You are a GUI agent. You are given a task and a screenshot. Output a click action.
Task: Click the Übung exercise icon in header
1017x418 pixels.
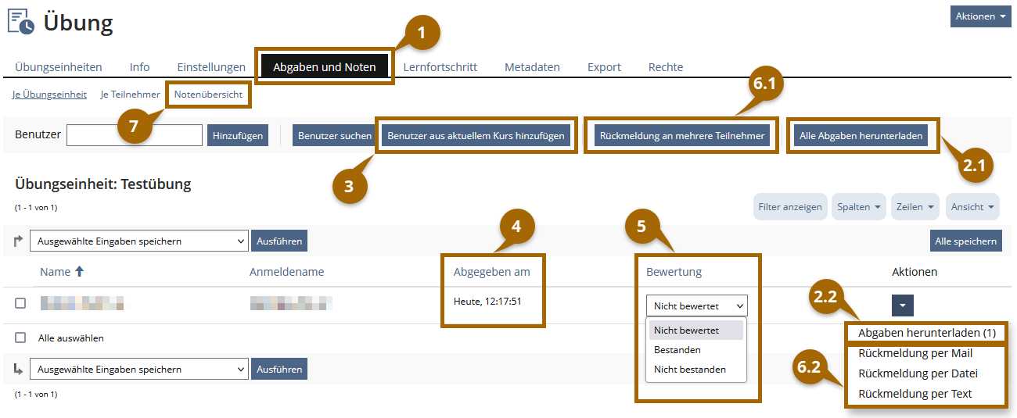click(21, 22)
